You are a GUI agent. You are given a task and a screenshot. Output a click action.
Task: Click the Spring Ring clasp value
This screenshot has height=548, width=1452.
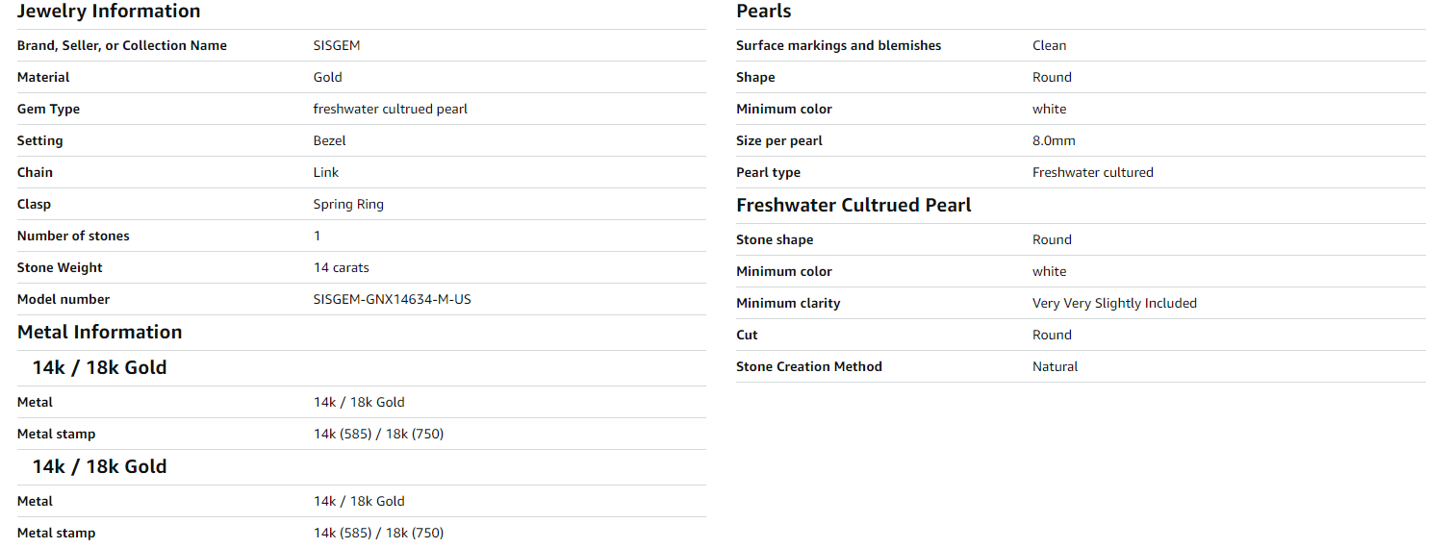pyautogui.click(x=348, y=204)
